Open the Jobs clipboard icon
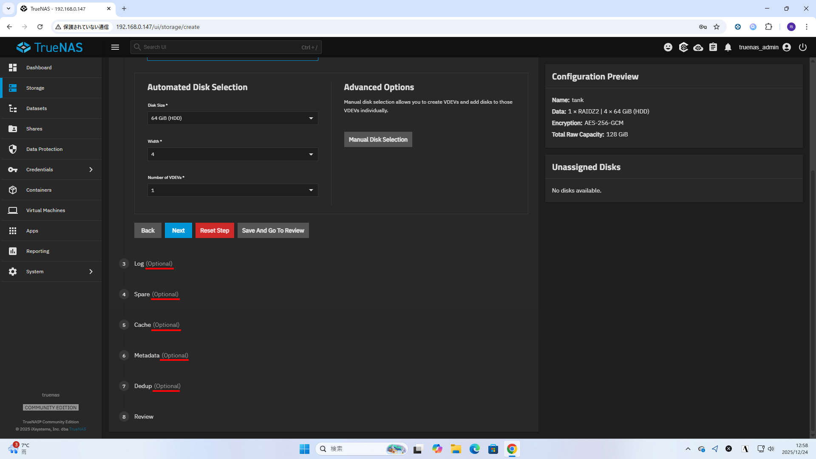 (713, 47)
